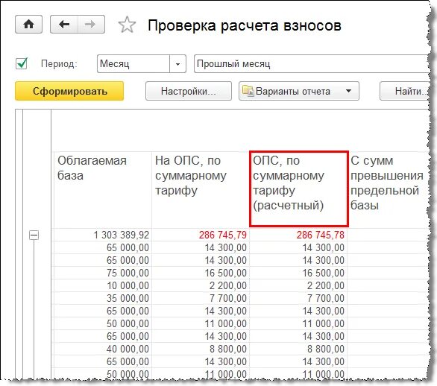
Task: Open the Месяц period type dropdown arrow
Action: (177, 64)
